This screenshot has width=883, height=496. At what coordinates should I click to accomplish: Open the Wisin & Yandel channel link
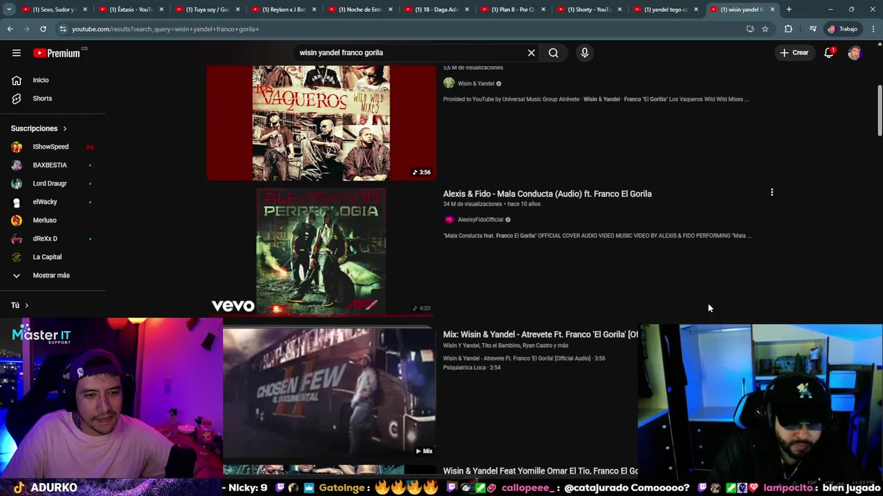[476, 83]
